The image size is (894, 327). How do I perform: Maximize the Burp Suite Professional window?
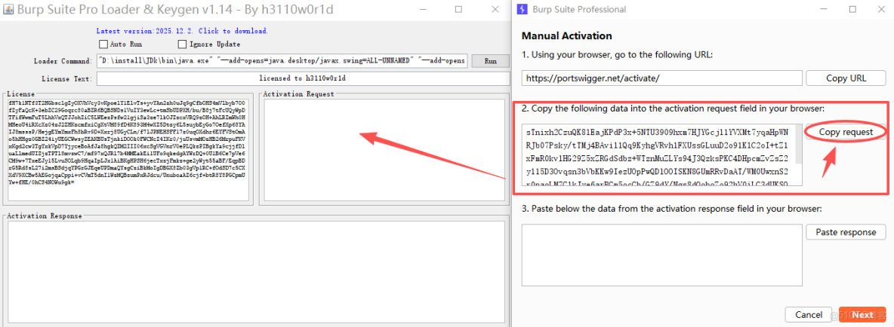coord(852,9)
